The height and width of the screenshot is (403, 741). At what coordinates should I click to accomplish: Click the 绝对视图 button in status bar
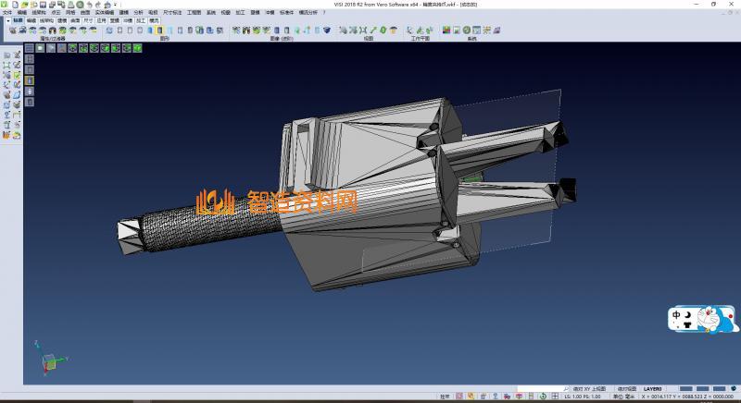click(625, 389)
